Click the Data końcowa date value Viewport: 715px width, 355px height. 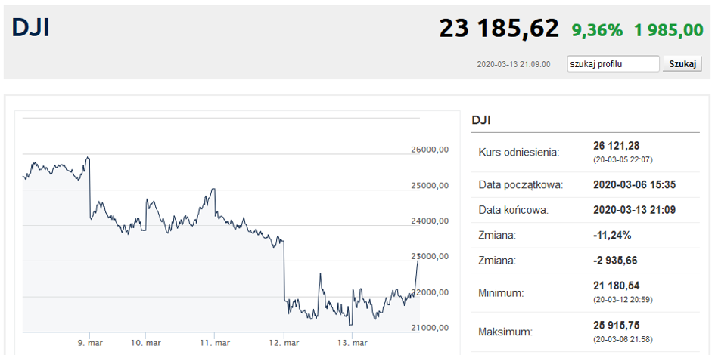634,210
